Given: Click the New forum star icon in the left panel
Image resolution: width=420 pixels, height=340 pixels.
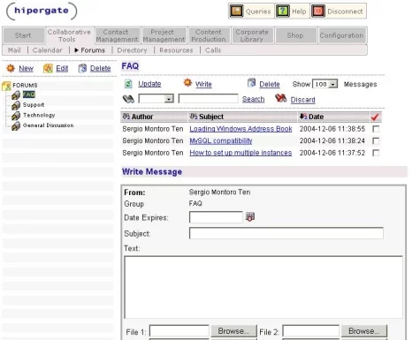Looking at the screenshot, I should 11,68.
